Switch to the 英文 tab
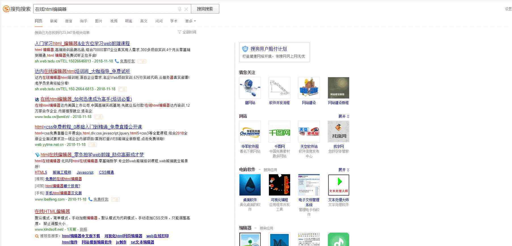 144,21
